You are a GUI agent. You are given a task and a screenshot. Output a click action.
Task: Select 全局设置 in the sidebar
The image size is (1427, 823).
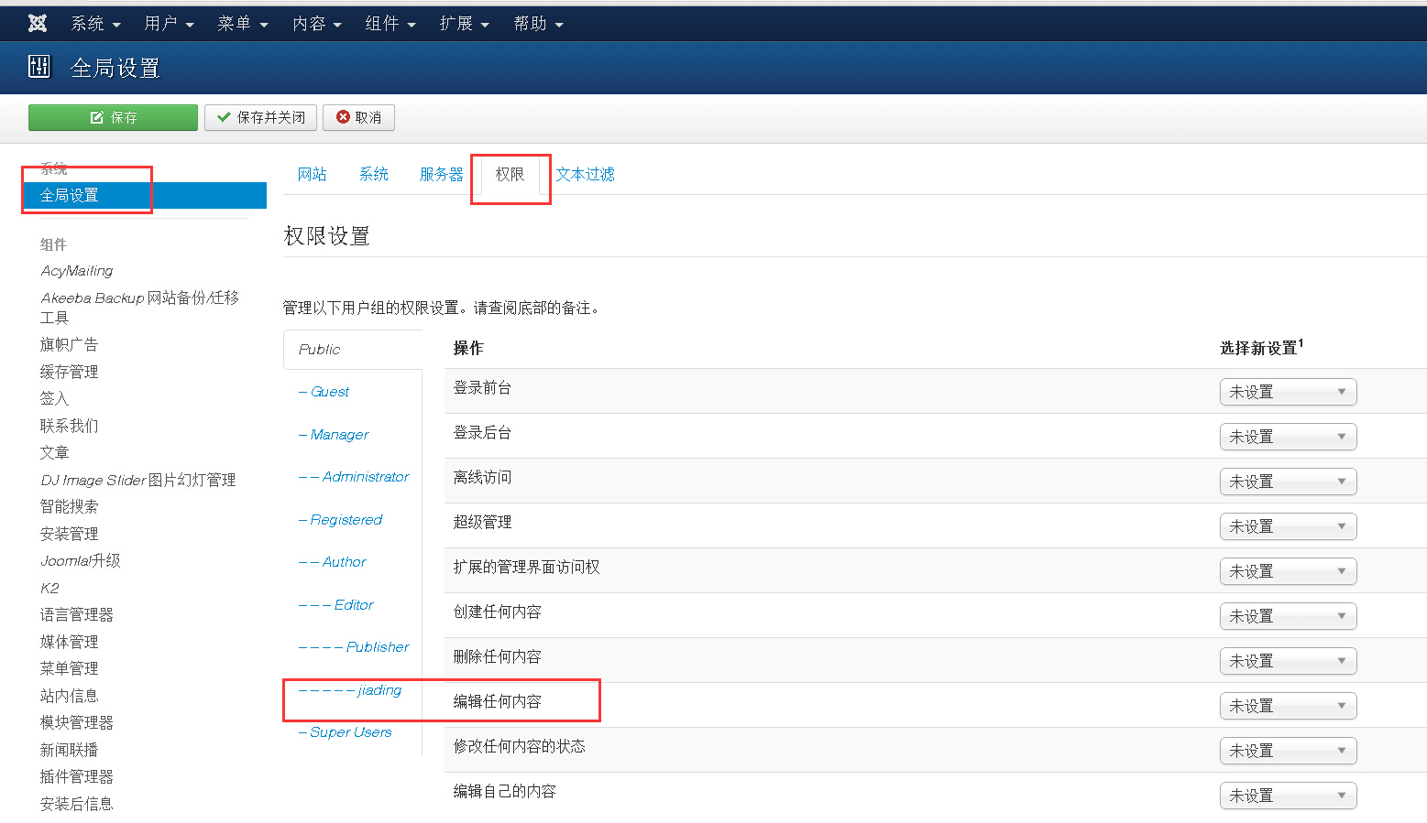[146, 195]
